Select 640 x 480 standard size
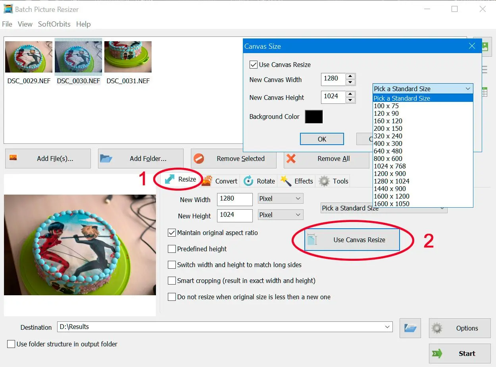The height and width of the screenshot is (367, 496). tap(423, 151)
